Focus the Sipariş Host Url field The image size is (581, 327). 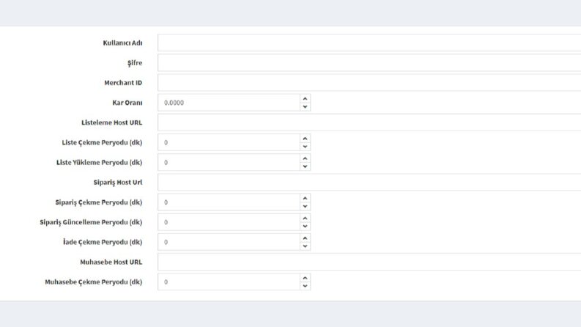point(369,182)
